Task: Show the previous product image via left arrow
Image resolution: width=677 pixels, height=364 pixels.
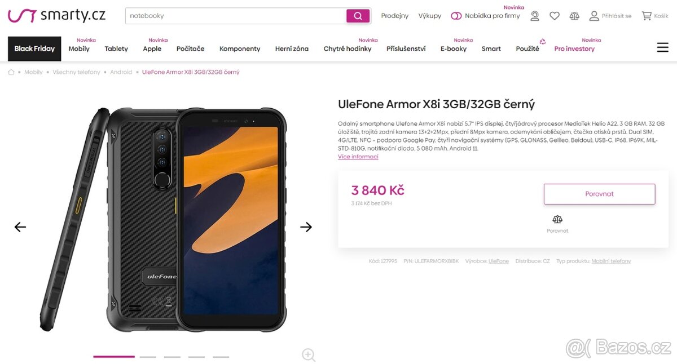Action: tap(20, 227)
